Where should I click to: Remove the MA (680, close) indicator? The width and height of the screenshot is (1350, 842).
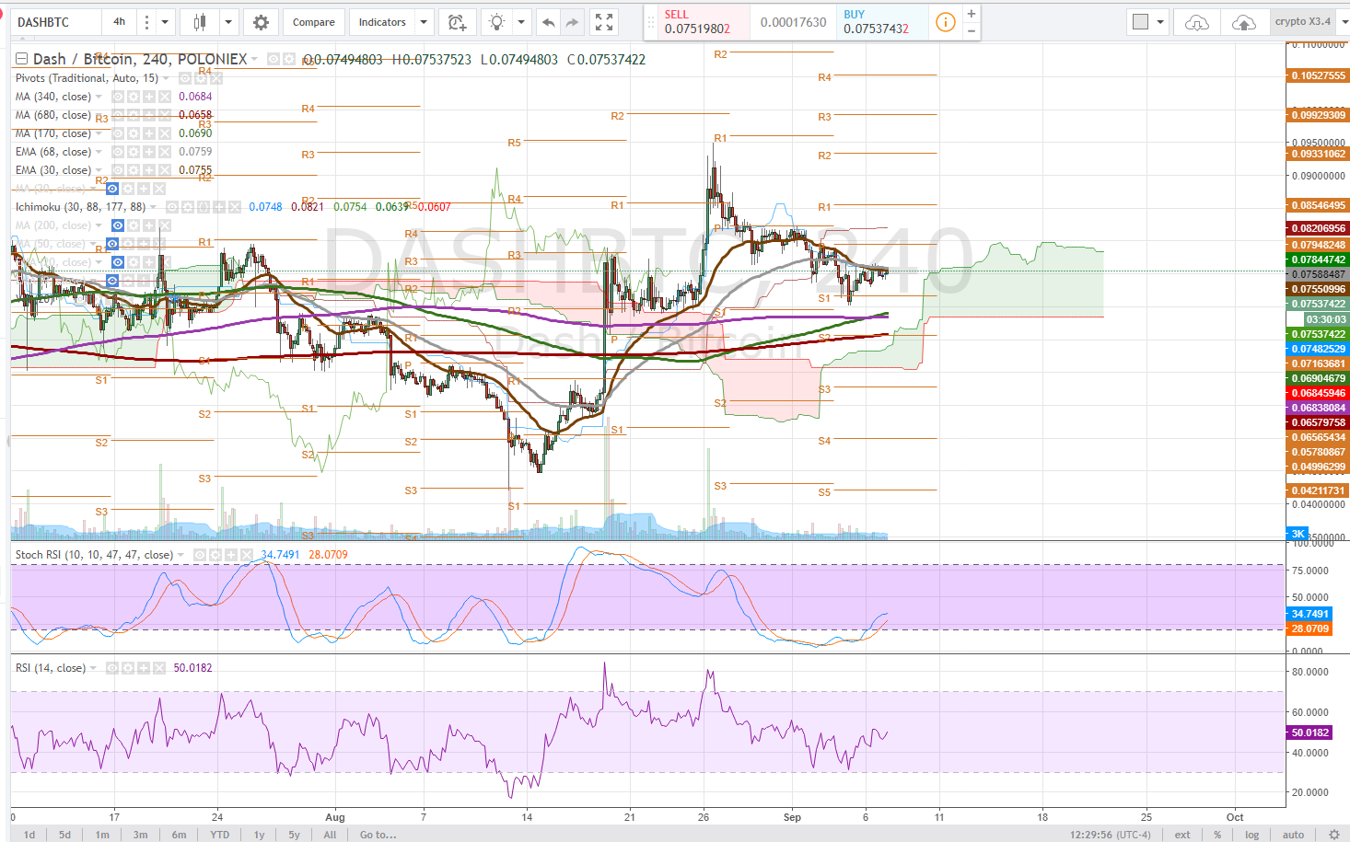[164, 115]
